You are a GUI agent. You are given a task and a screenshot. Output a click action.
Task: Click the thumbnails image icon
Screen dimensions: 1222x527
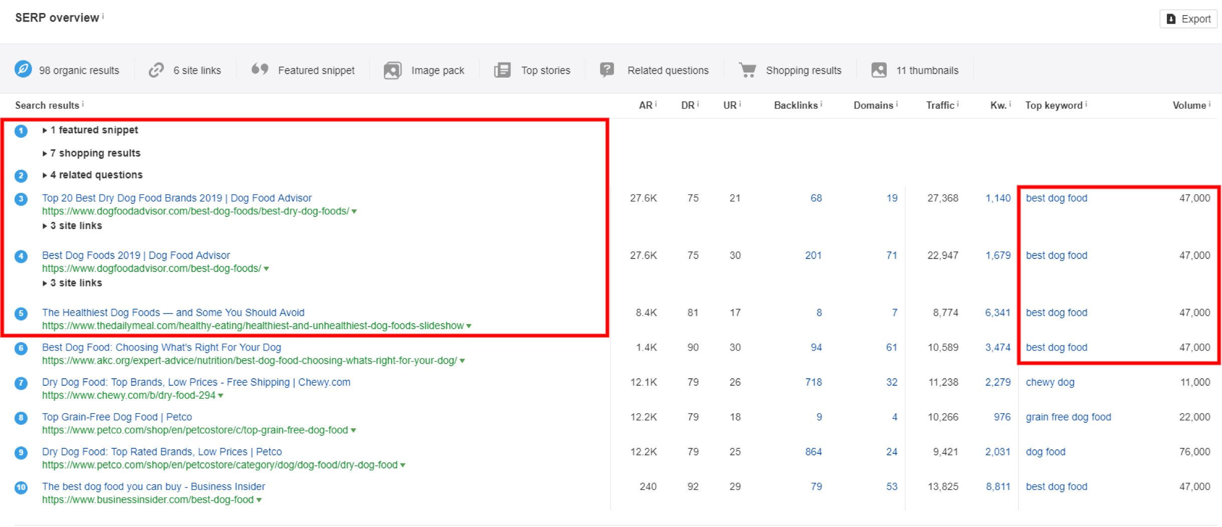point(879,70)
